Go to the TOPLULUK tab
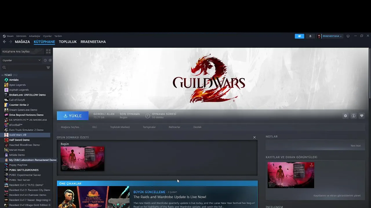The height and width of the screenshot is (208, 371). [x=68, y=42]
